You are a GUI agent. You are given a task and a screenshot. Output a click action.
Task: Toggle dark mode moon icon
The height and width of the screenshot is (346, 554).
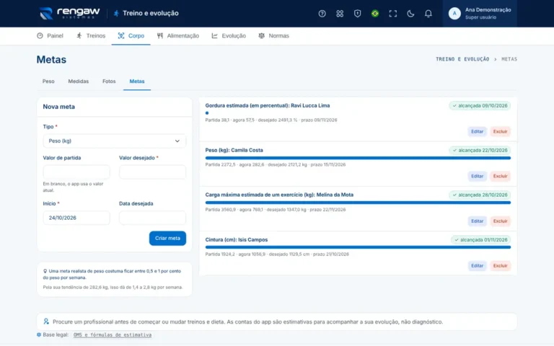[x=410, y=14]
